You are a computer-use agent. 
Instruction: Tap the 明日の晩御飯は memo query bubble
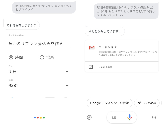126,11
